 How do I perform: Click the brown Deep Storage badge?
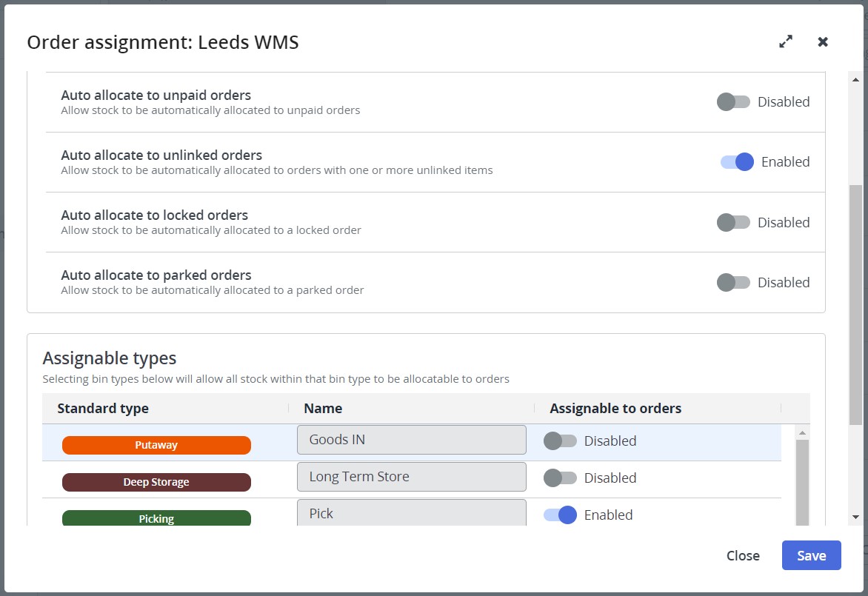coord(156,483)
